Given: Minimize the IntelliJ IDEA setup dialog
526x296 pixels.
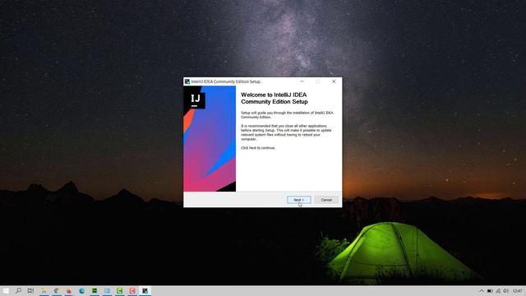Looking at the screenshot, I should click(x=302, y=81).
